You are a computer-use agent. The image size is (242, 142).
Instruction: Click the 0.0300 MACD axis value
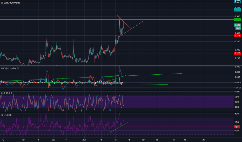coord(238,67)
